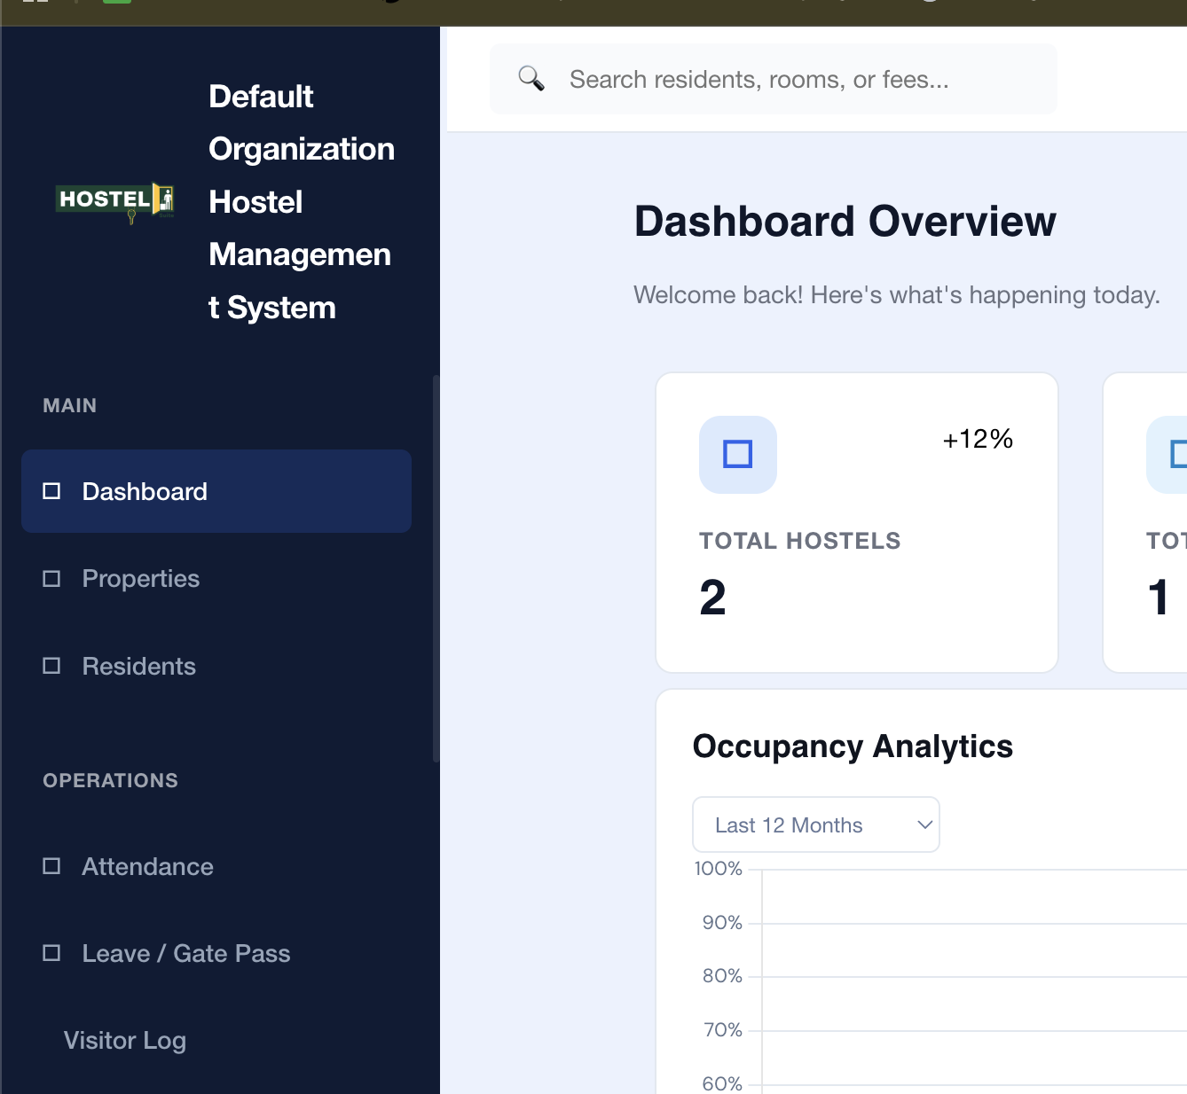Click the Occupancy Analytics heading

point(853,746)
